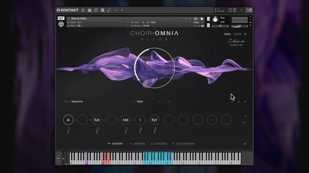The height and width of the screenshot is (173, 309).
Task: Open the snapshot camera icon
Action: 196,19
